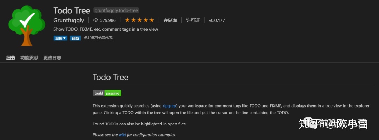Open the 存储库 repository link
This screenshot has width=379, height=140.
170,20
